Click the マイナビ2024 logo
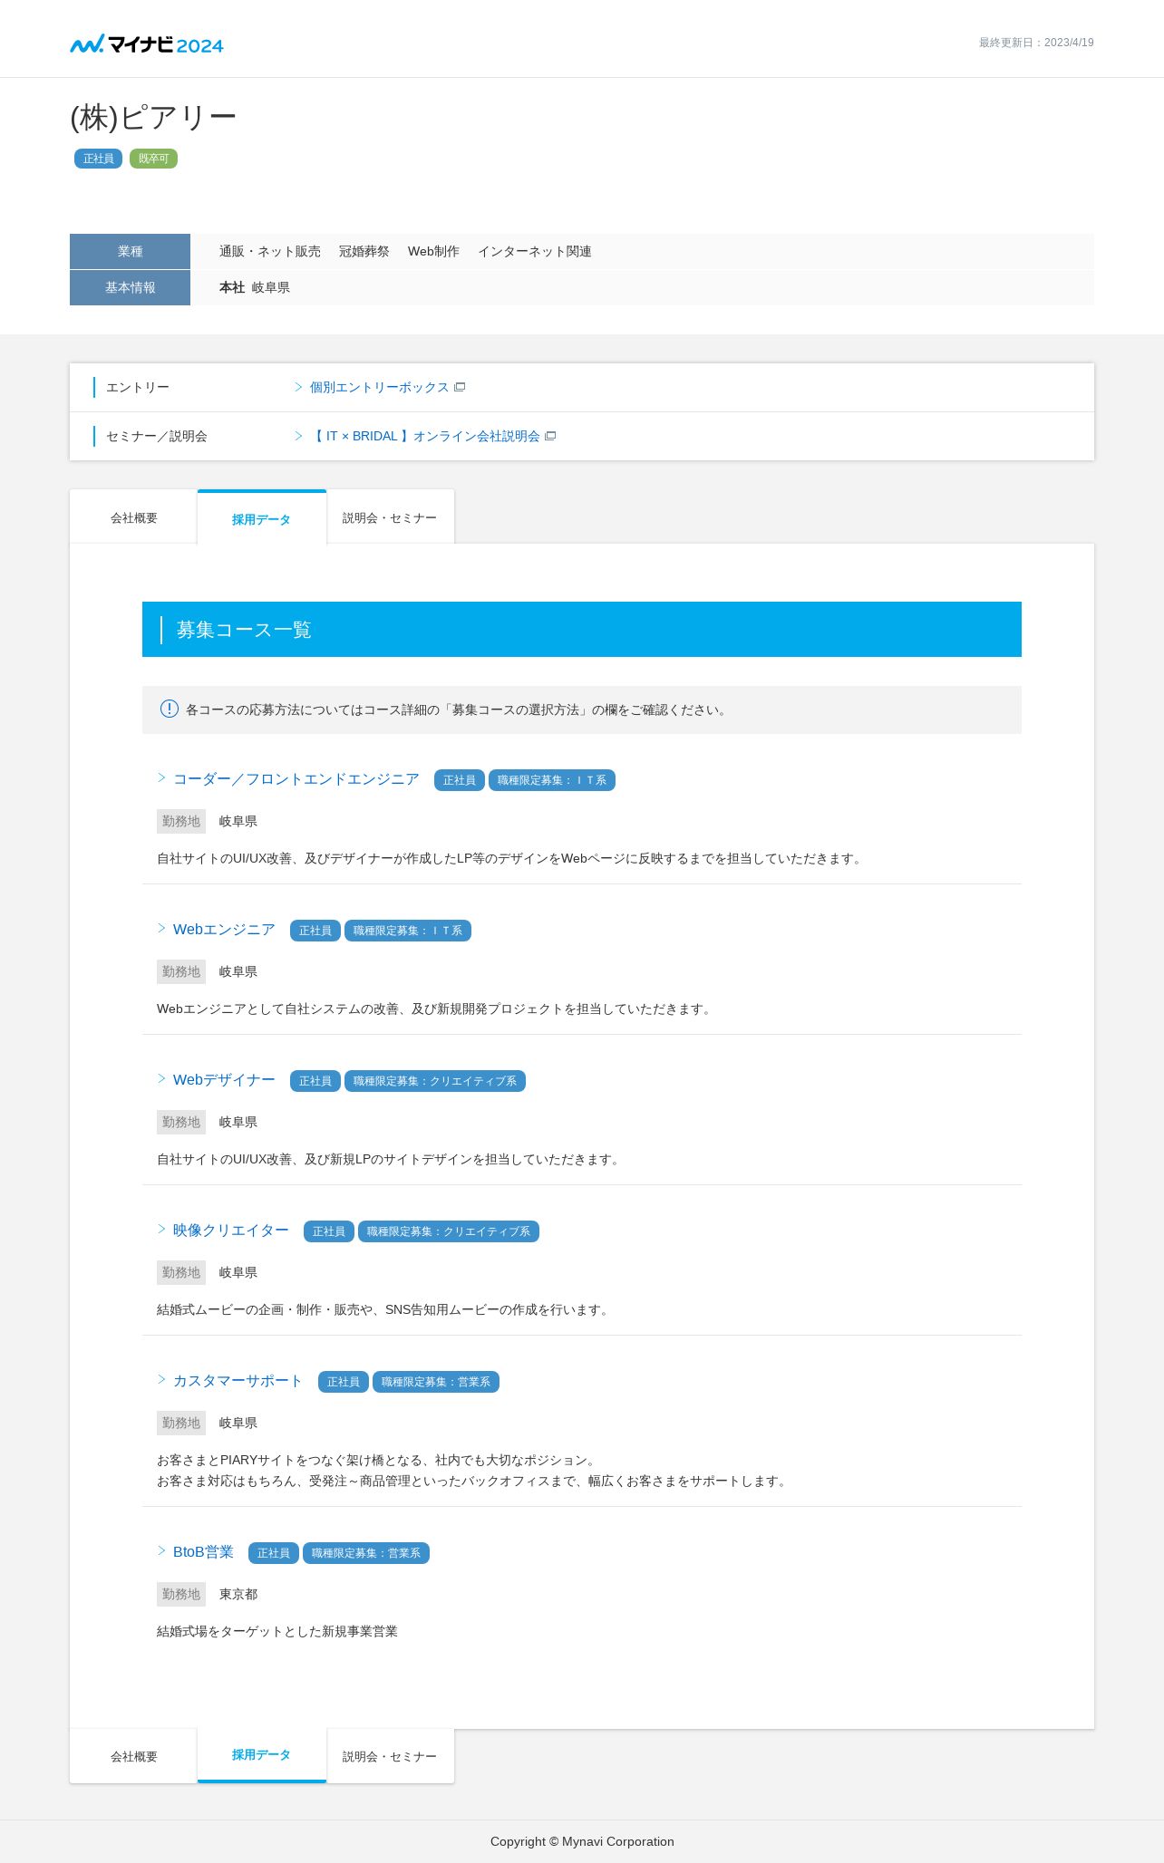Image resolution: width=1164 pixels, height=1863 pixels. (x=147, y=43)
